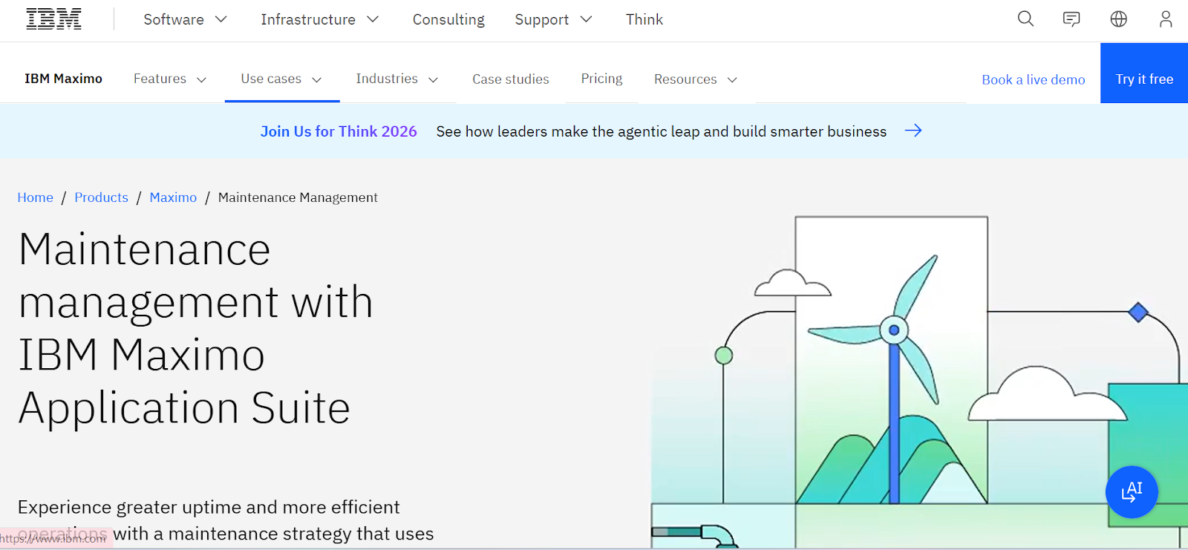Image resolution: width=1188 pixels, height=550 pixels.
Task: Open the globe language selector icon
Action: click(x=1119, y=19)
